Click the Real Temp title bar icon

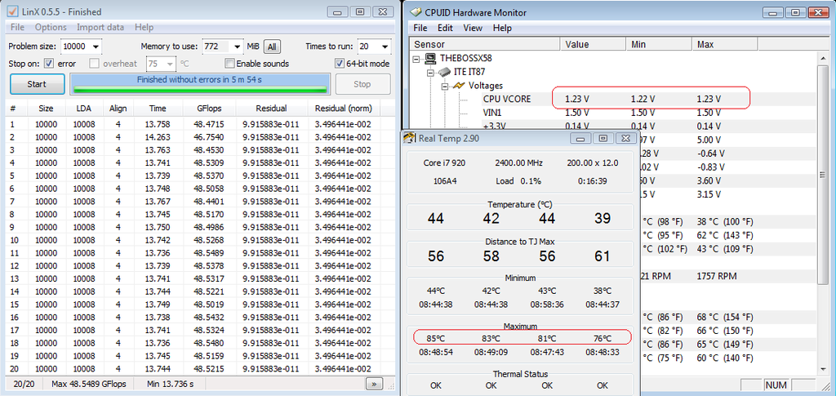click(410, 138)
